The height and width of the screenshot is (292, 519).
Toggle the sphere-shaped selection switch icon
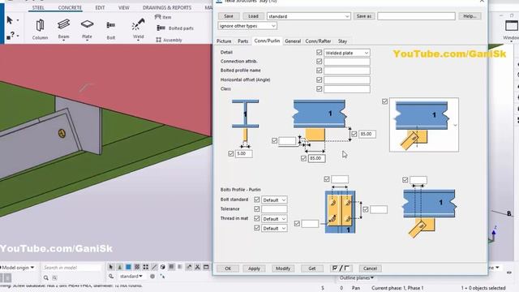[x=163, y=267]
